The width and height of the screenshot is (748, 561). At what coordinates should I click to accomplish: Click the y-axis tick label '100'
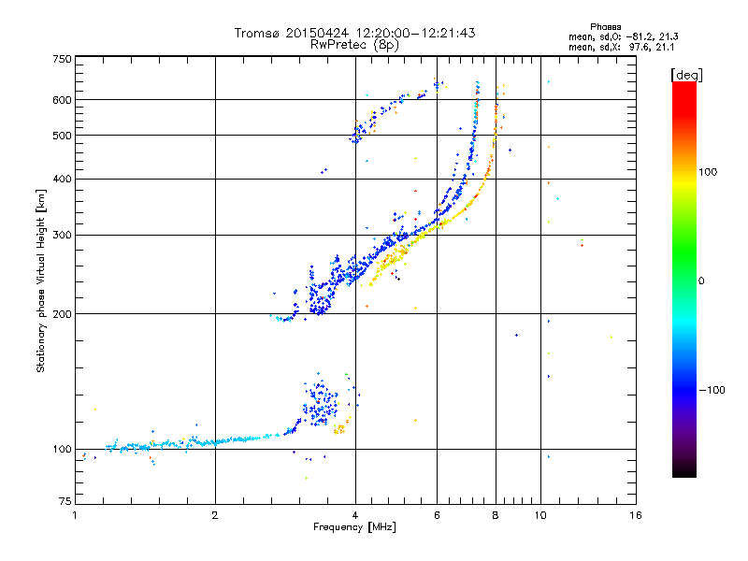(x=62, y=449)
